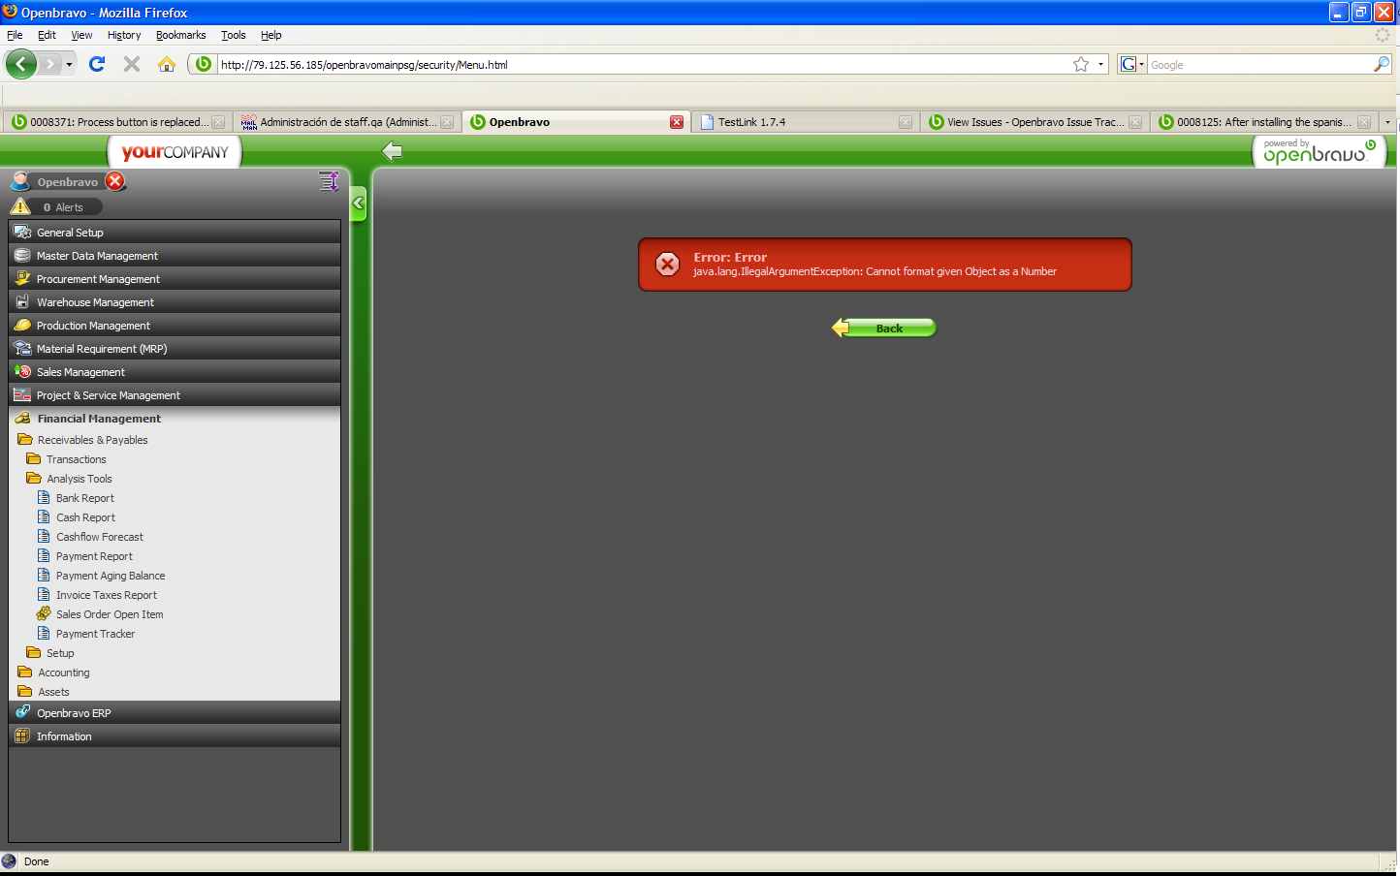The width and height of the screenshot is (1400, 876).
Task: Go to the Firefox home page
Action: 167,64
